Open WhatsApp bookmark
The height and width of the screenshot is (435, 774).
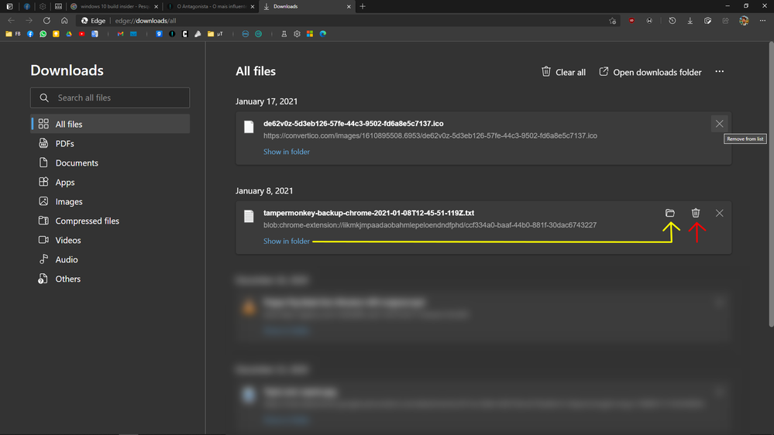tap(43, 34)
